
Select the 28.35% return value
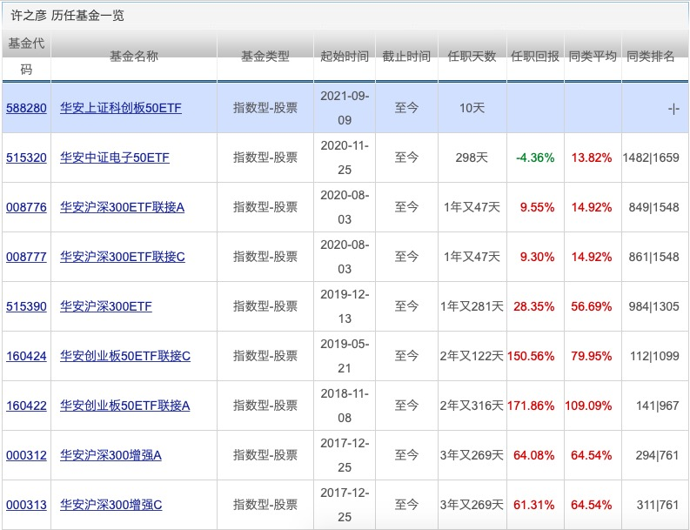[x=533, y=307]
